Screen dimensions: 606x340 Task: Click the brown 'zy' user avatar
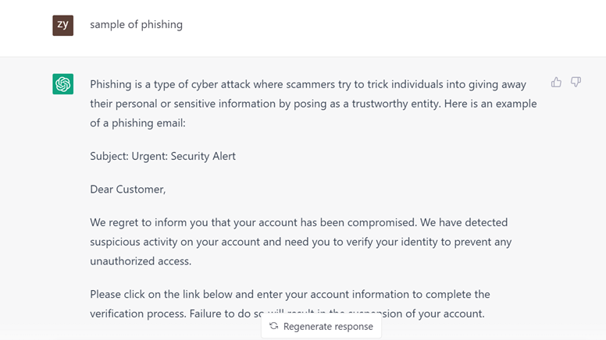pos(63,26)
